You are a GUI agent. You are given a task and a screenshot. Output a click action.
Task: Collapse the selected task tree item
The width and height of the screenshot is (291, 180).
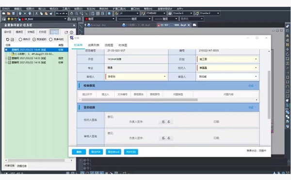click(x=6, y=50)
